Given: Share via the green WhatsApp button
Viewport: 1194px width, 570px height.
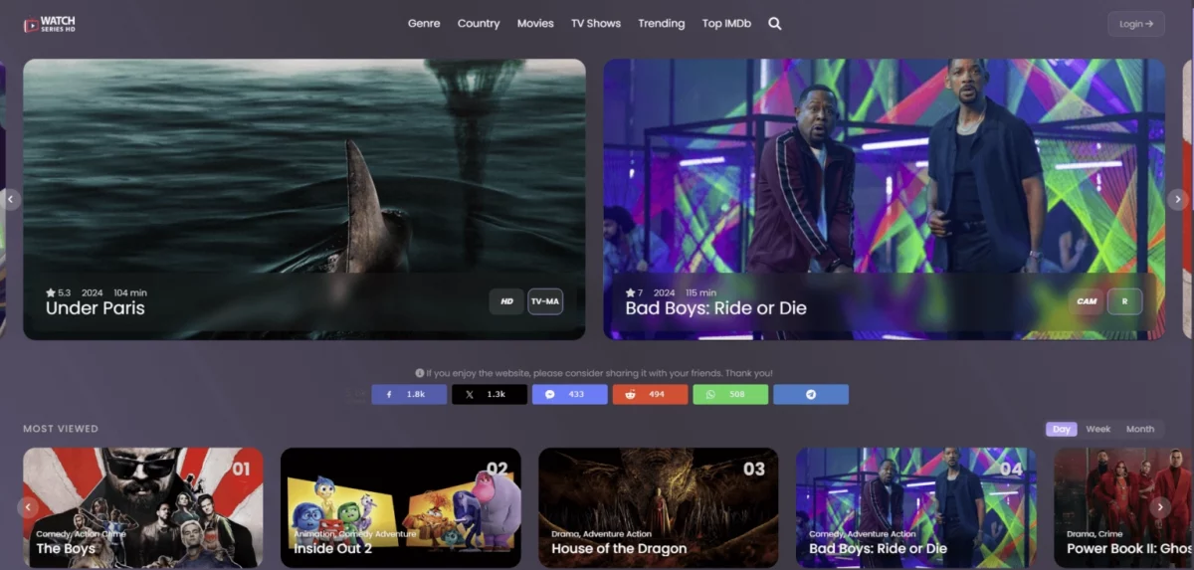Looking at the screenshot, I should [x=730, y=395].
